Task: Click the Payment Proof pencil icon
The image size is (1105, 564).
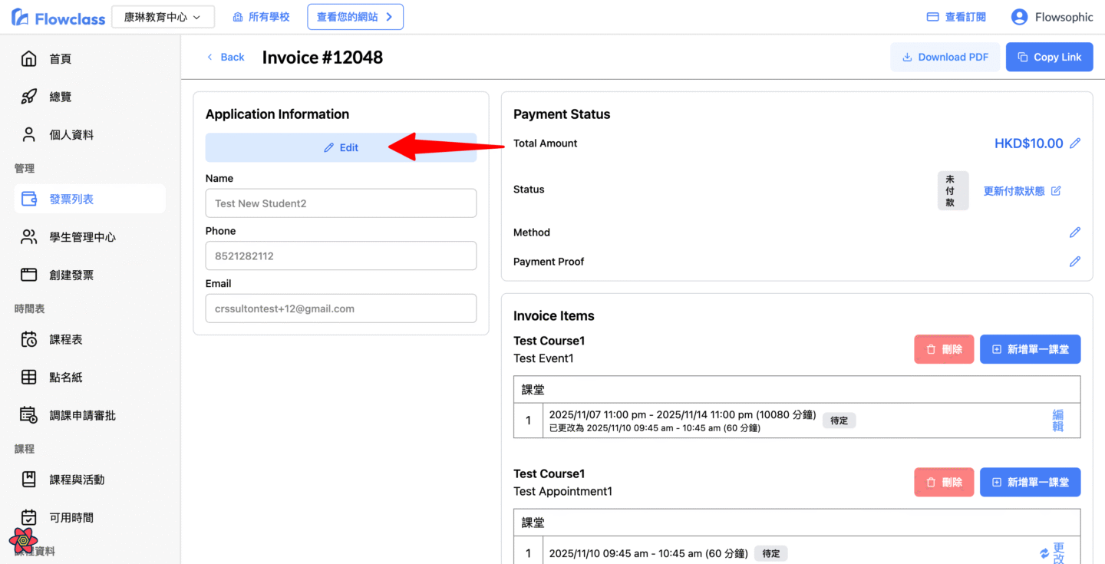Action: coord(1075,262)
